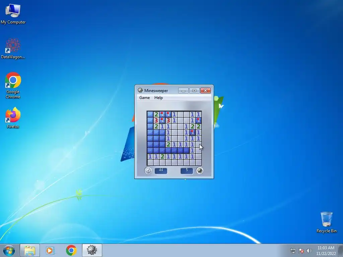
Task: Click the Minesweeper title text
Action: [x=156, y=90]
